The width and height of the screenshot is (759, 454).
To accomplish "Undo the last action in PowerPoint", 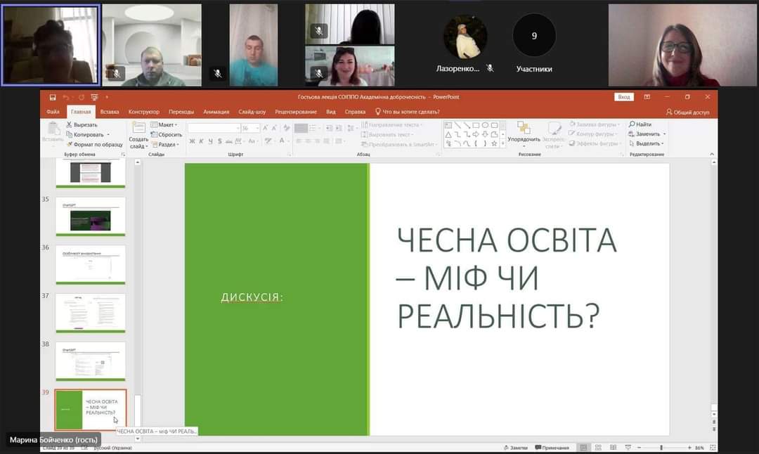I will click(66, 97).
